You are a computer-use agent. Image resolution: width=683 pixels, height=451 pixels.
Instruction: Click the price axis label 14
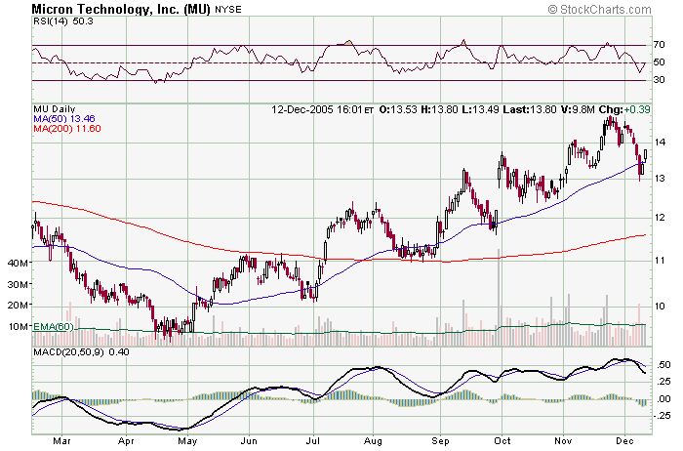click(x=659, y=142)
